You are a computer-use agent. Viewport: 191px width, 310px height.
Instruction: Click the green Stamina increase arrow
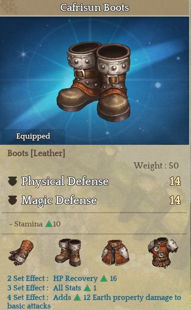pyautogui.click(x=48, y=224)
